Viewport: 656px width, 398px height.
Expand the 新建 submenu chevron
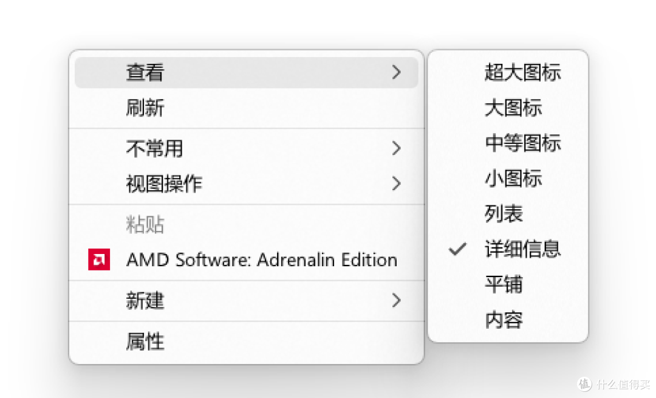(396, 300)
